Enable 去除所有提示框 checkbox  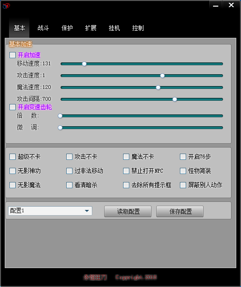pyautogui.click(x=126, y=185)
